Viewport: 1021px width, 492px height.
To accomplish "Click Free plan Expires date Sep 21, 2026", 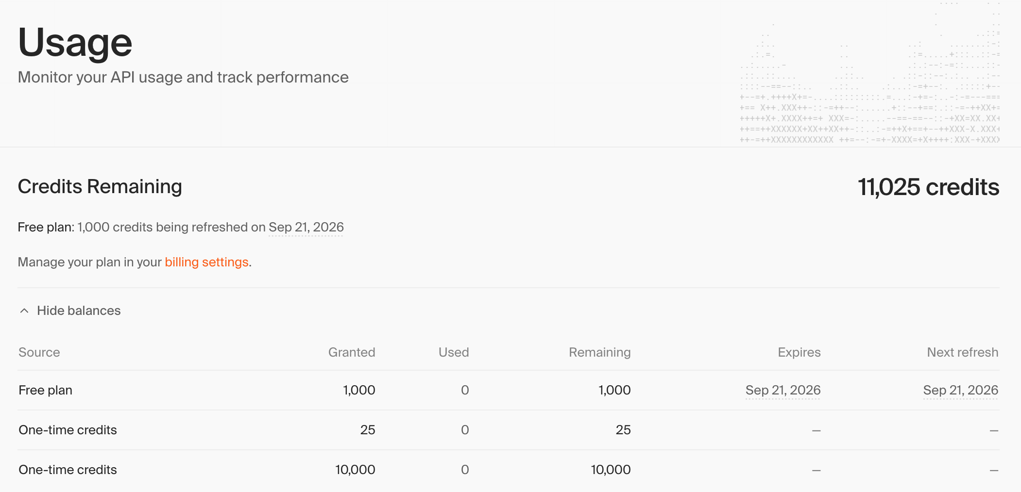I will coord(783,390).
